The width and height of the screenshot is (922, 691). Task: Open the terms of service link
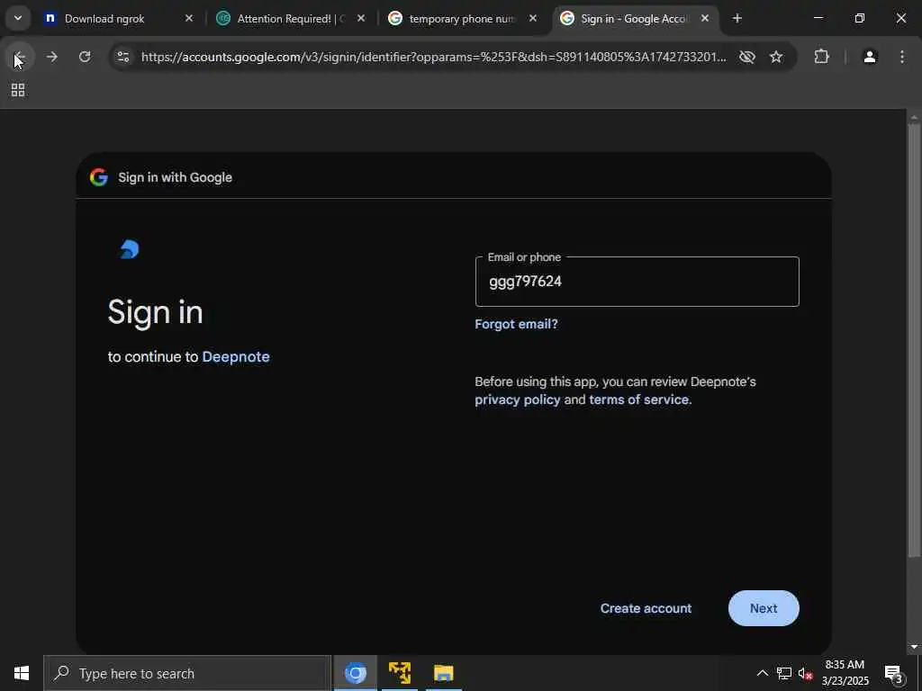pos(638,399)
